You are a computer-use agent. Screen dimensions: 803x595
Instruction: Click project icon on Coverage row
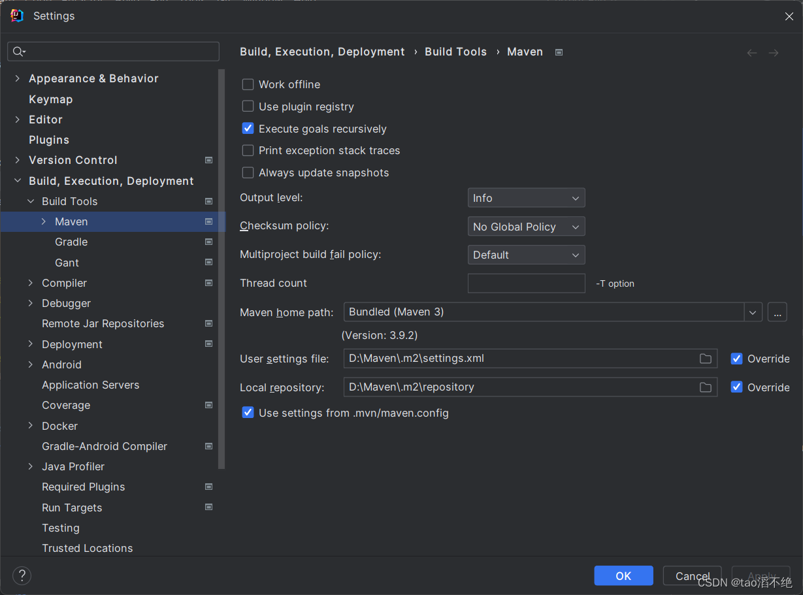(x=208, y=405)
